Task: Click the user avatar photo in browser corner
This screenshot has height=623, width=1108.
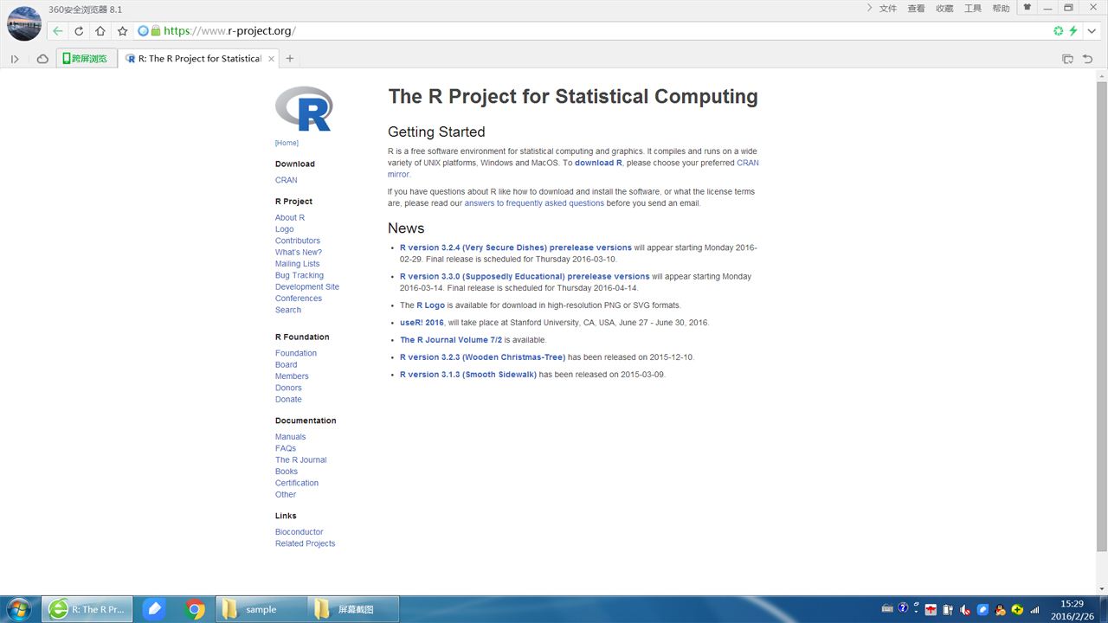Action: 23,23
